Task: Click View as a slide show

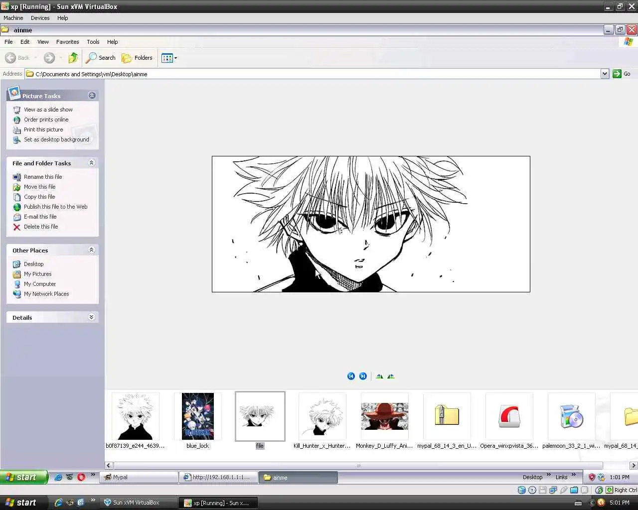Action: tap(48, 110)
